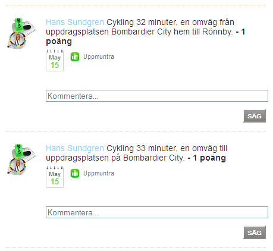273x251 pixels.
Task: Open Hans Sundgren's profile from the 32 minuter post
Action: point(75,22)
